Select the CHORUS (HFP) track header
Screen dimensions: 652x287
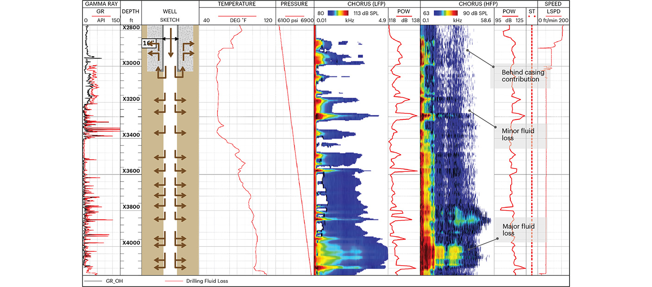pyautogui.click(x=457, y=4)
